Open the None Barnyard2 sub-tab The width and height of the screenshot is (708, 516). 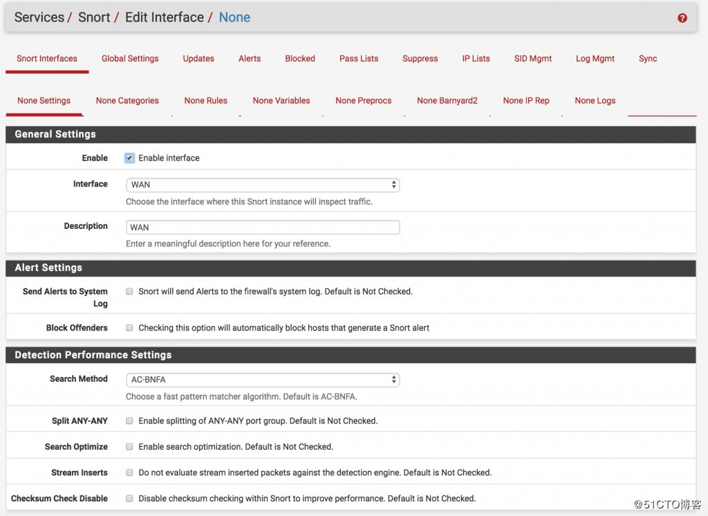click(x=447, y=101)
